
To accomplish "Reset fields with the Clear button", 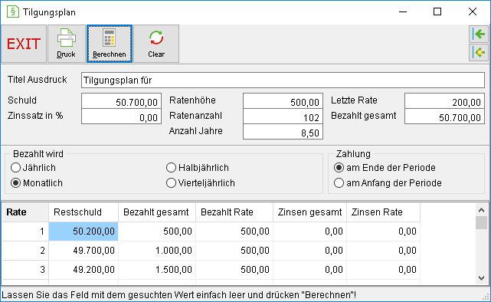I will click(x=156, y=44).
